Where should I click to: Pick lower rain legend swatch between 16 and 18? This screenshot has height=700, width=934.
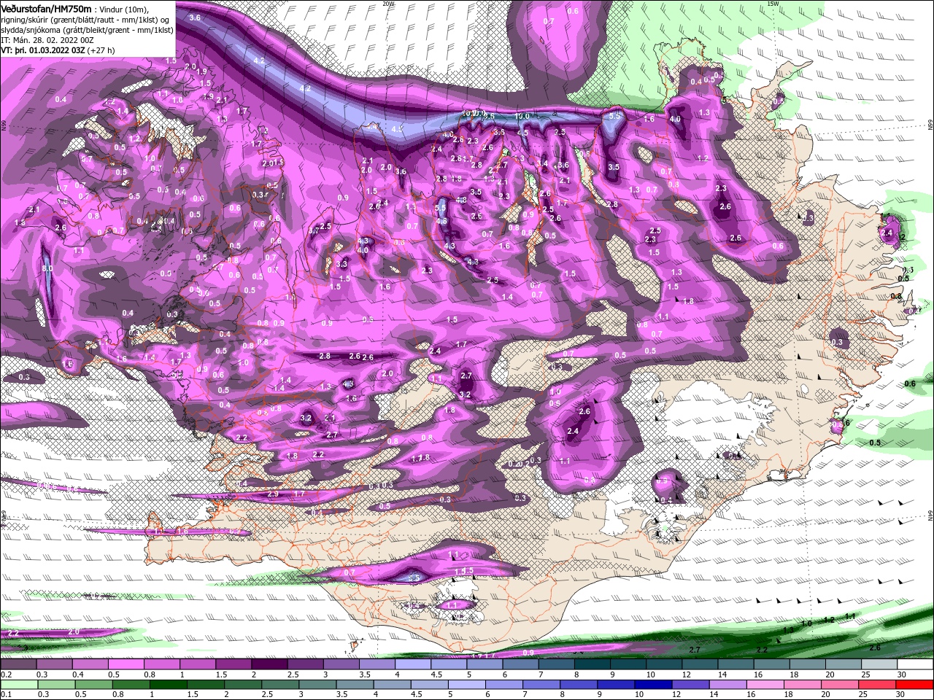765,685
